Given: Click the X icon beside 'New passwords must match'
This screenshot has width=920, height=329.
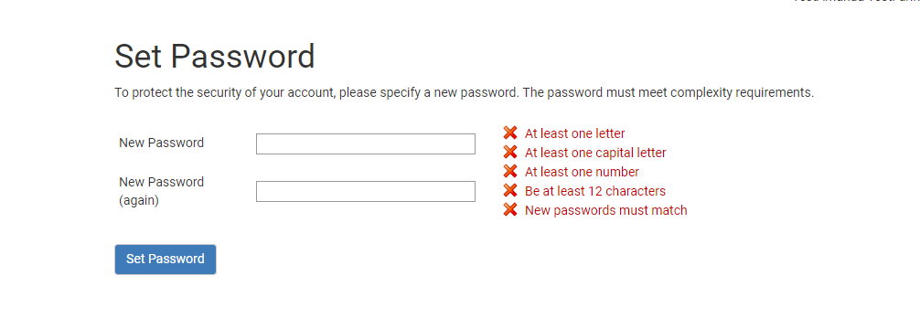Looking at the screenshot, I should [x=510, y=210].
